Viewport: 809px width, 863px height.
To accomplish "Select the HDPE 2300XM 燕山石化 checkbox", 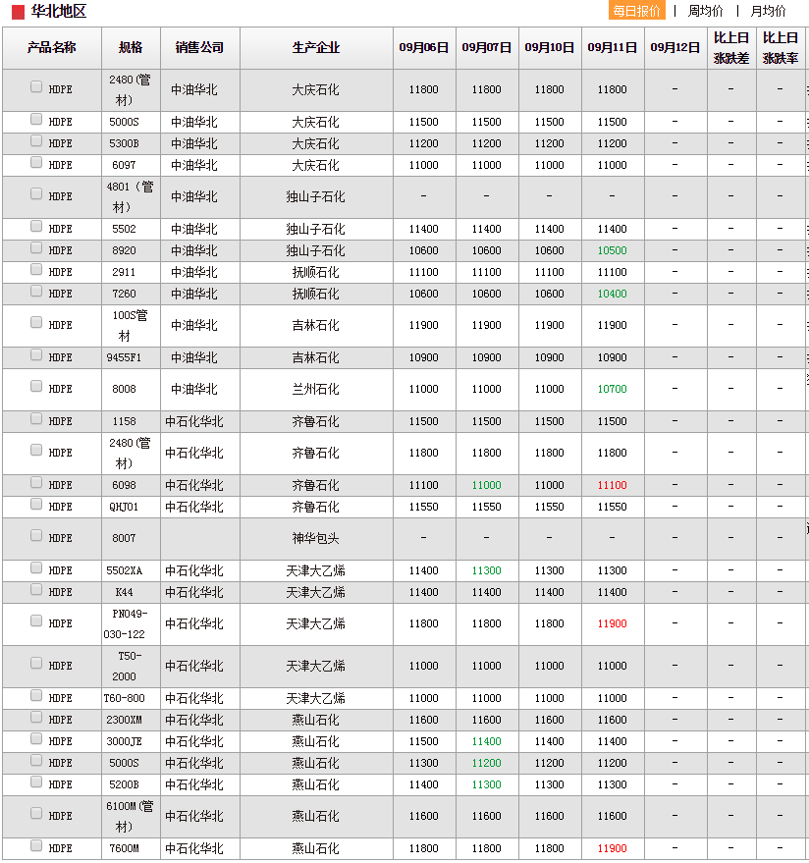I will pyautogui.click(x=36, y=717).
